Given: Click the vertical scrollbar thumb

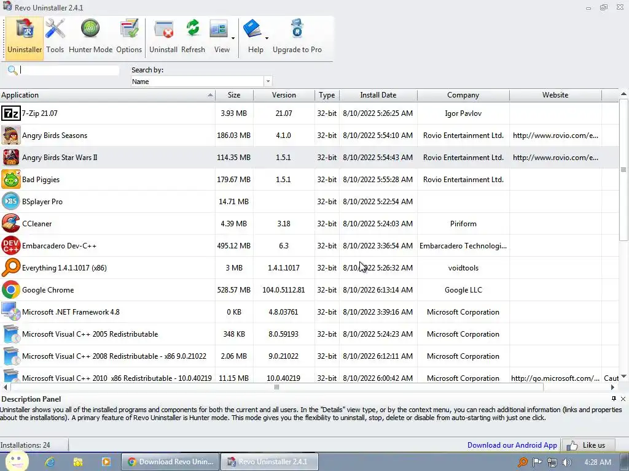Looking at the screenshot, I should pos(623,170).
